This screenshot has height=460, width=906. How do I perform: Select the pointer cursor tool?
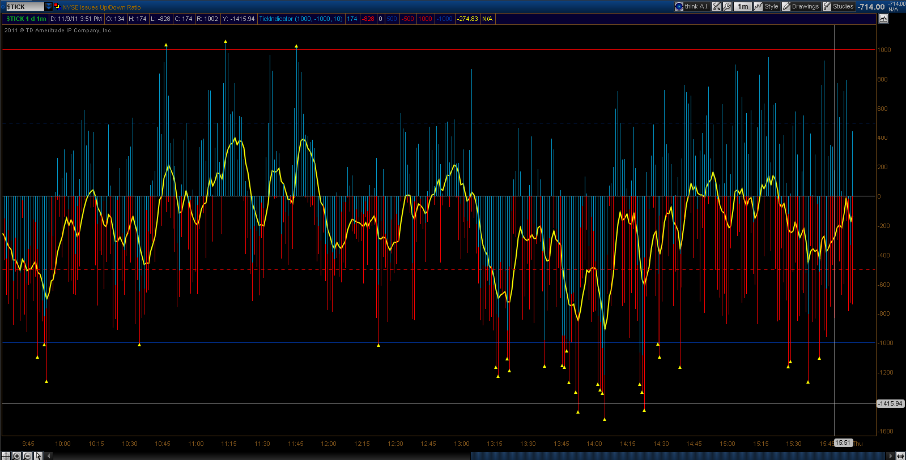[x=38, y=455]
